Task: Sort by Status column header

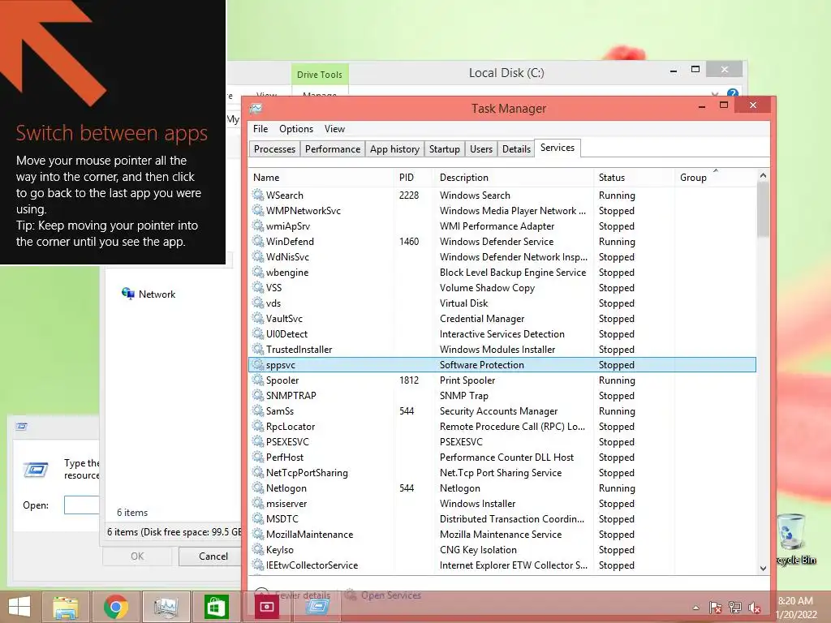Action: tap(634, 178)
